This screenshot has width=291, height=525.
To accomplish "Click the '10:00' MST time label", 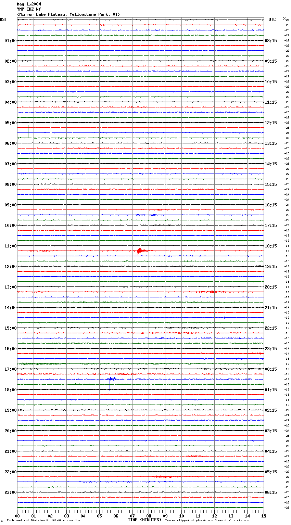I will tap(11, 226).
